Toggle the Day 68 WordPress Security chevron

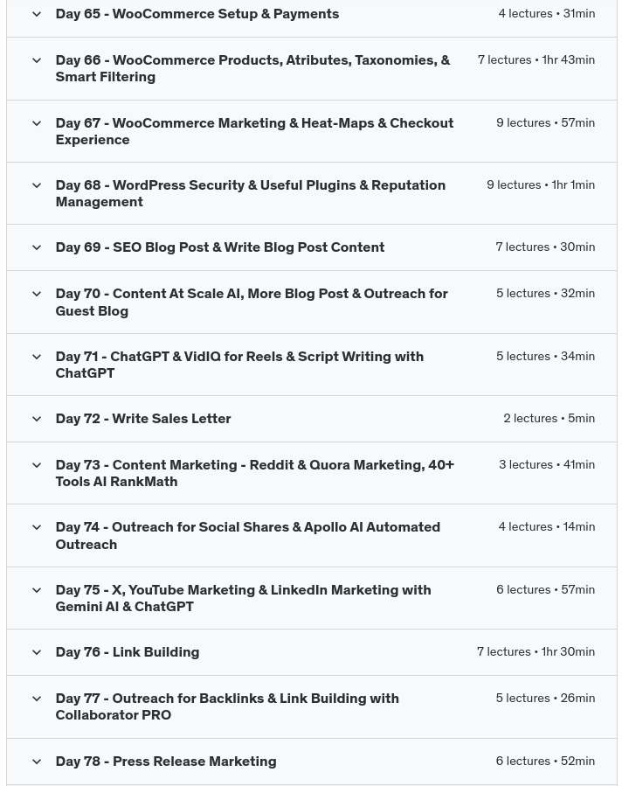pyautogui.click(x=37, y=185)
